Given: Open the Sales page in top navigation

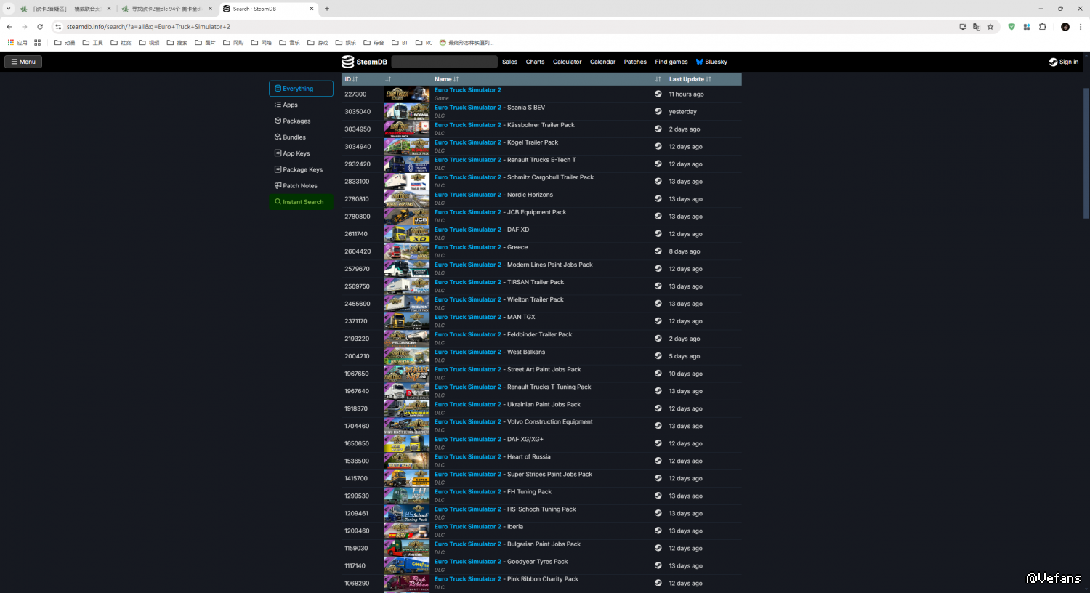Looking at the screenshot, I should 509,62.
